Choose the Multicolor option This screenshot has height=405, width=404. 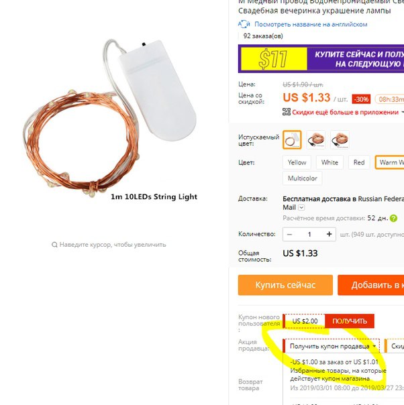(303, 178)
